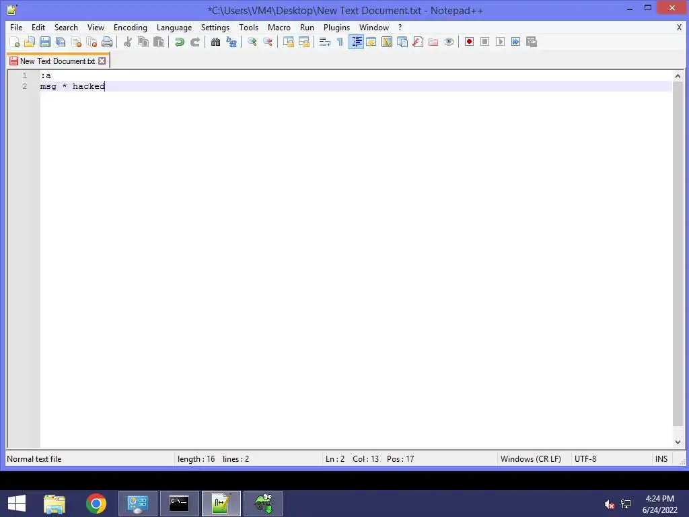Image resolution: width=689 pixels, height=517 pixels.
Task: Launch Chrome from the taskbar
Action: tap(96, 504)
